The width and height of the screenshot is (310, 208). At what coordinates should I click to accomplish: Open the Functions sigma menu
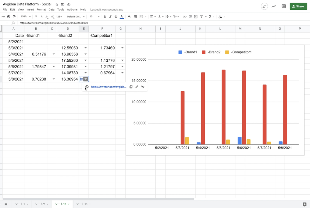pos(210,17)
